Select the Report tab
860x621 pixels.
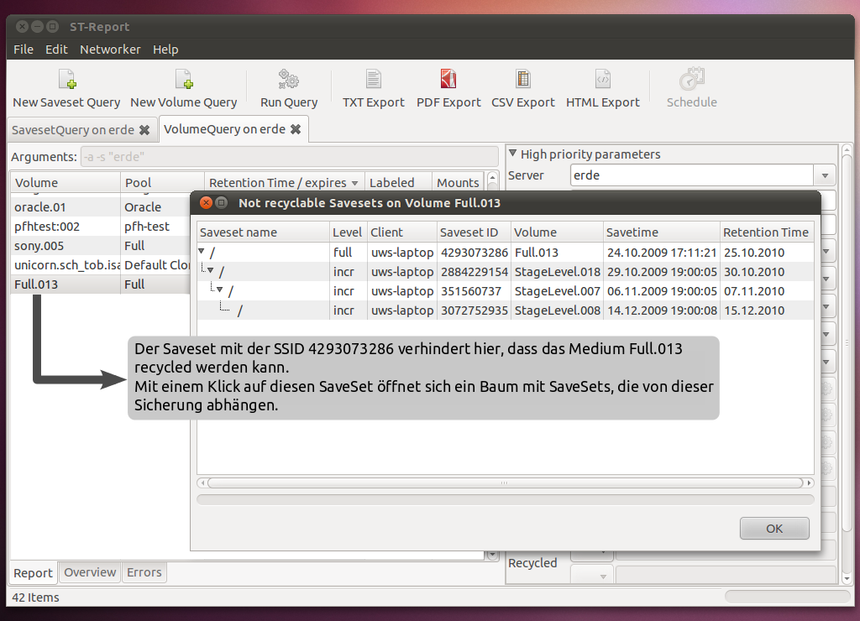33,573
